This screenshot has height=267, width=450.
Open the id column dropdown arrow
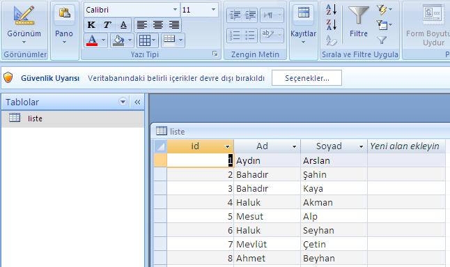(x=228, y=146)
